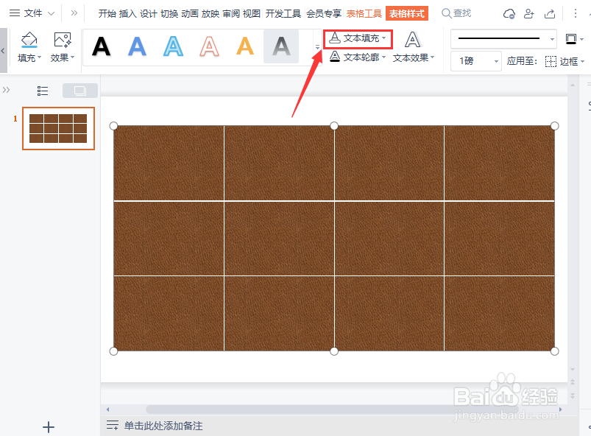
Task: Switch to the 切换 tab
Action: tap(169, 13)
